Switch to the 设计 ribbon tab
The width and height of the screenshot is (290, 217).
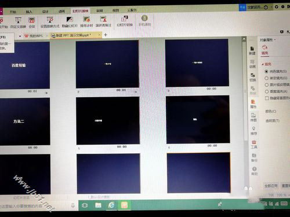45,12
